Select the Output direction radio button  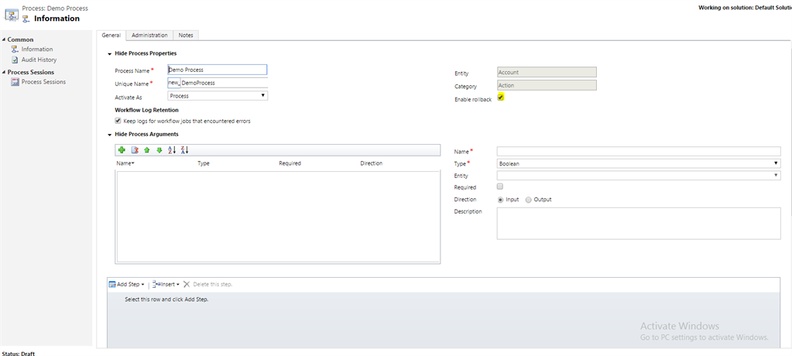click(528, 200)
